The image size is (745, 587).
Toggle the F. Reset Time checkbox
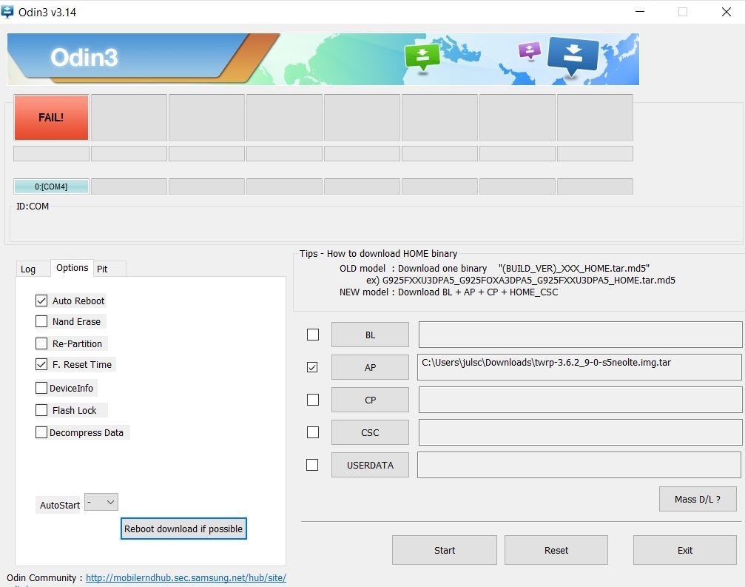pos(41,364)
